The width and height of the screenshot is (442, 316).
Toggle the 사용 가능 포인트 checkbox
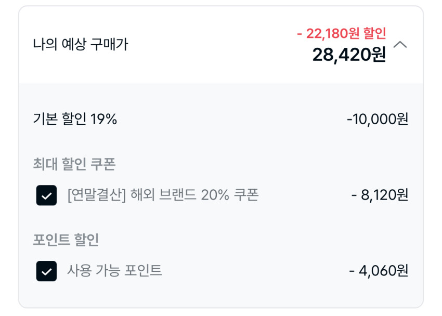pyautogui.click(x=46, y=271)
